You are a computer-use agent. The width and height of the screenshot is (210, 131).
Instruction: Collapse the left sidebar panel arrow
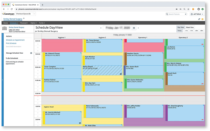click(2, 80)
